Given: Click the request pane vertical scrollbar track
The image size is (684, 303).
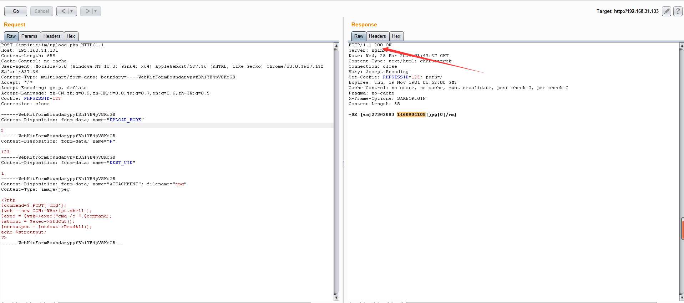Looking at the screenshot, I should coord(336,171).
